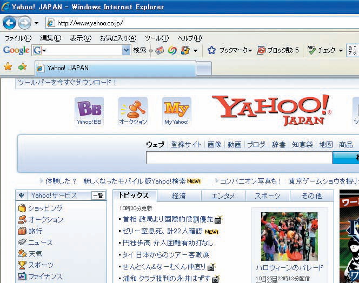
Task: Click the browser Forward arrow button
Action: pos(24,23)
